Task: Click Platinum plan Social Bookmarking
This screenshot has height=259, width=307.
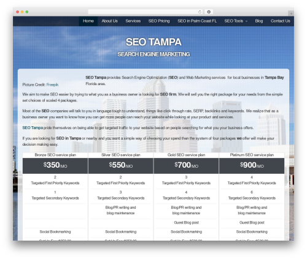Action: click(x=252, y=232)
